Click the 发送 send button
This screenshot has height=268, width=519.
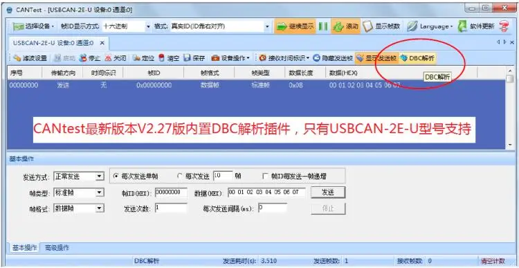(x=328, y=193)
